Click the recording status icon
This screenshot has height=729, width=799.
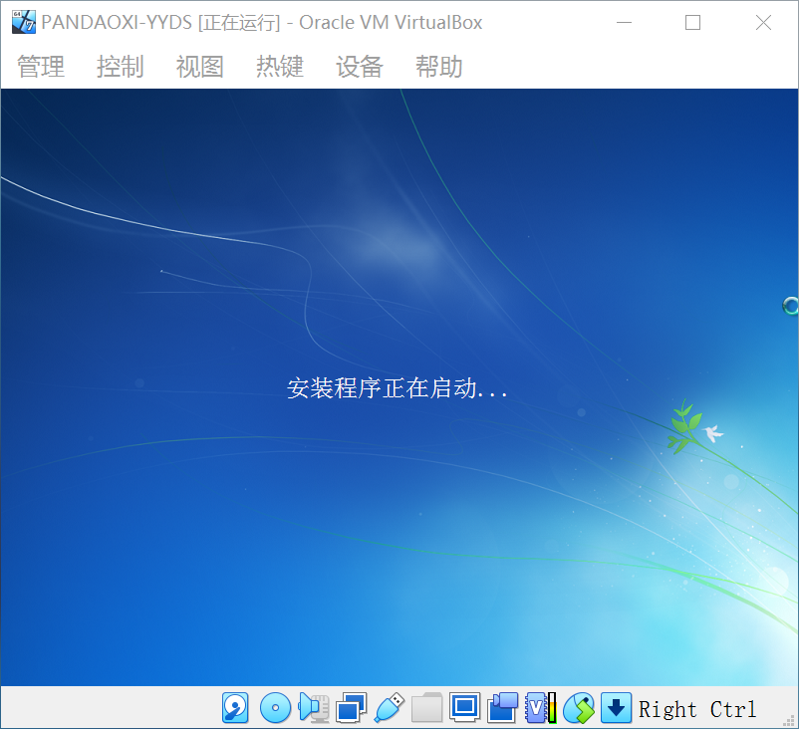(x=502, y=708)
